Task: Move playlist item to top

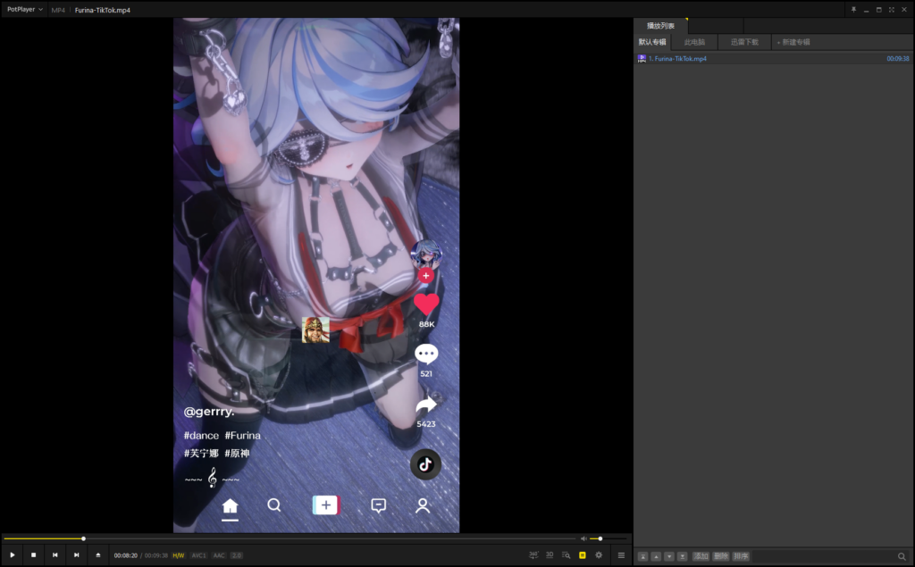Action: (642, 556)
